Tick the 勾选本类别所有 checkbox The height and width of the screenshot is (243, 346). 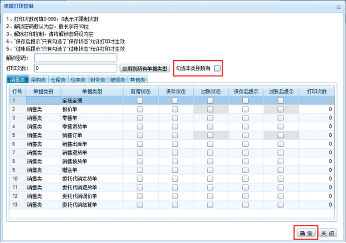(218, 68)
